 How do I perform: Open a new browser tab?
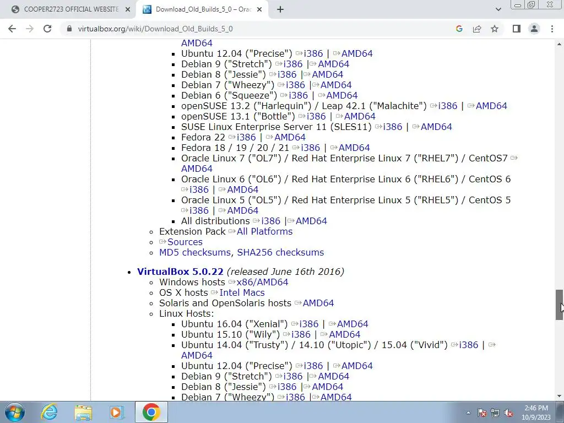pos(280,10)
